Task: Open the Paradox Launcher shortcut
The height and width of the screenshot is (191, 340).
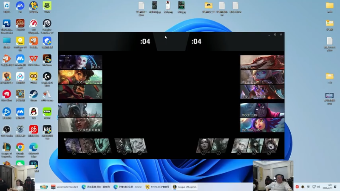Action: click(x=47, y=26)
